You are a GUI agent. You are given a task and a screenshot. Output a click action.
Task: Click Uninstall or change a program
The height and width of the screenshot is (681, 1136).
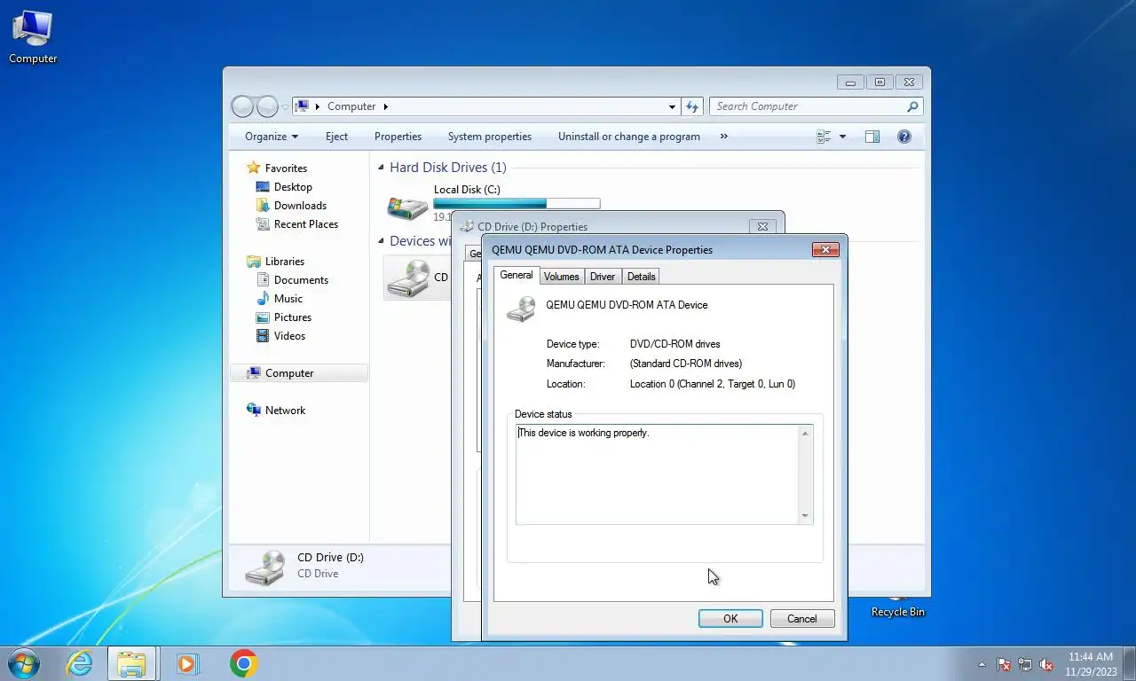coord(629,137)
